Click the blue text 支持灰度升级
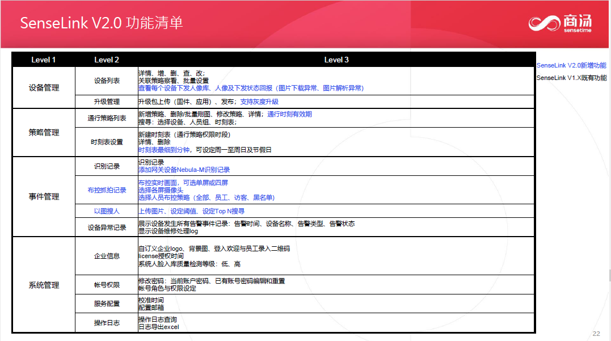 [259, 102]
